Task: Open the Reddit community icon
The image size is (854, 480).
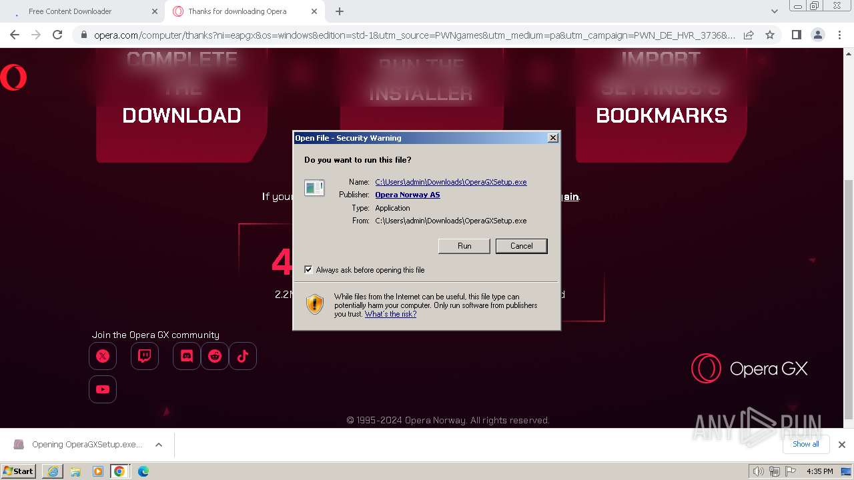Action: tap(215, 356)
